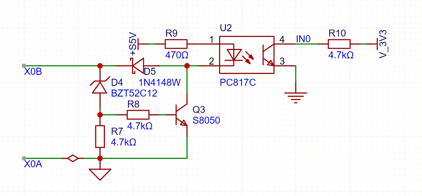Click the D5 diode symbol
422x196 pixels.
(138, 66)
